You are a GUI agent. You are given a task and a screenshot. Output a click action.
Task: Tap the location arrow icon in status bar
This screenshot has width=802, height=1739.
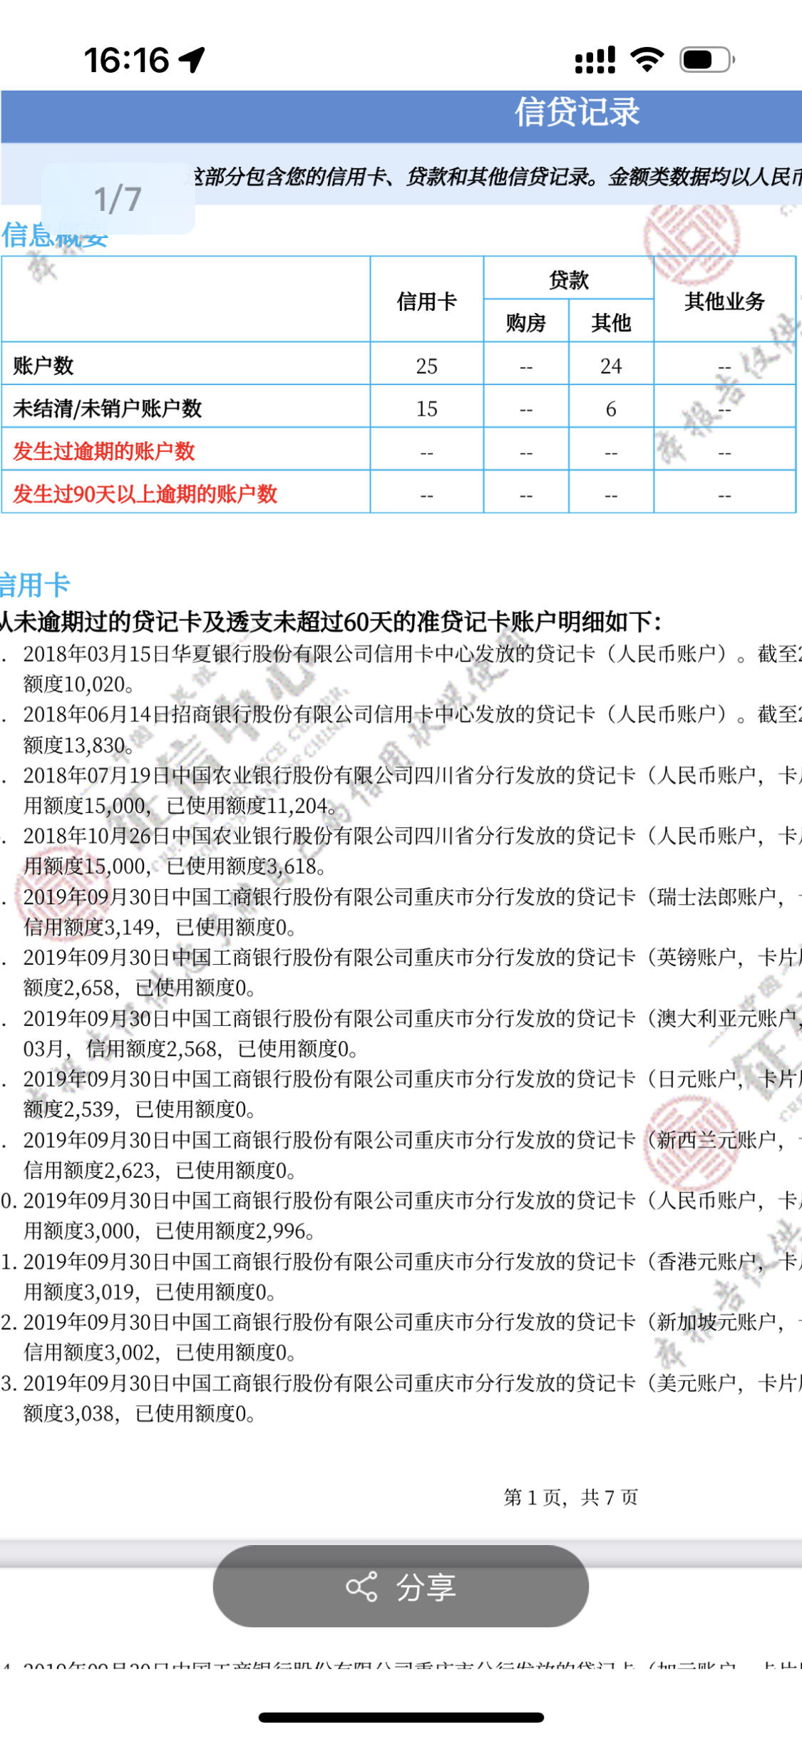point(192,60)
